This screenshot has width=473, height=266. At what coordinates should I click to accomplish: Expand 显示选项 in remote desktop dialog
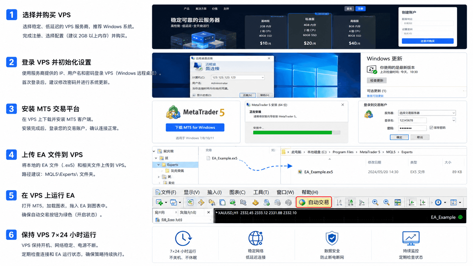[202, 95]
